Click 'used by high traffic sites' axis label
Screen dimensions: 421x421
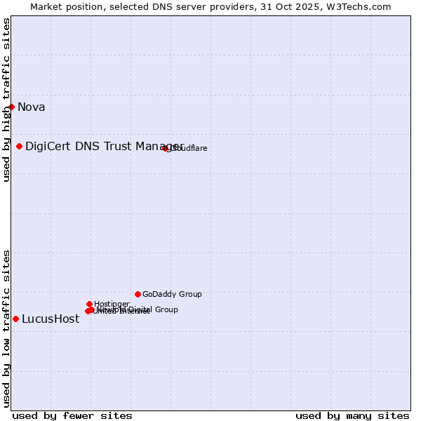pos(6,100)
